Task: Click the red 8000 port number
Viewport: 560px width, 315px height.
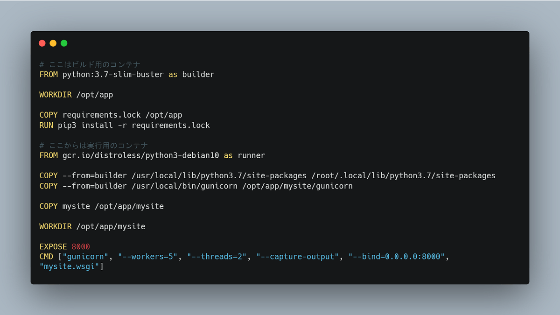Action: tap(81, 247)
